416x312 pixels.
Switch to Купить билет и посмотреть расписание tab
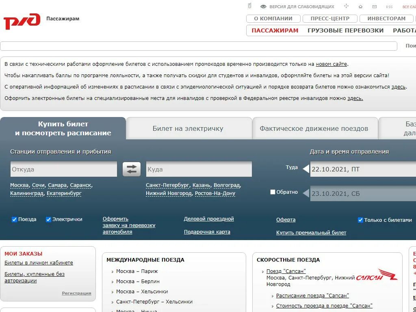tap(63, 128)
